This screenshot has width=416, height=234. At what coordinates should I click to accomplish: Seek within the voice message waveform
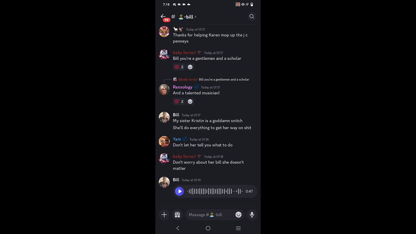coord(215,191)
